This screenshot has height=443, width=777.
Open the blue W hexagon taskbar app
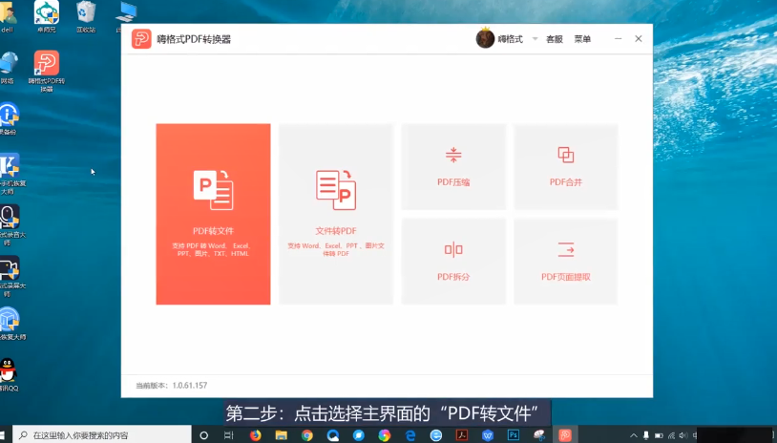coord(488,435)
